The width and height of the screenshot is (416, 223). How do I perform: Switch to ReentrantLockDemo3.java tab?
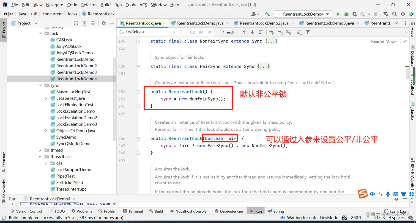tap(330, 23)
